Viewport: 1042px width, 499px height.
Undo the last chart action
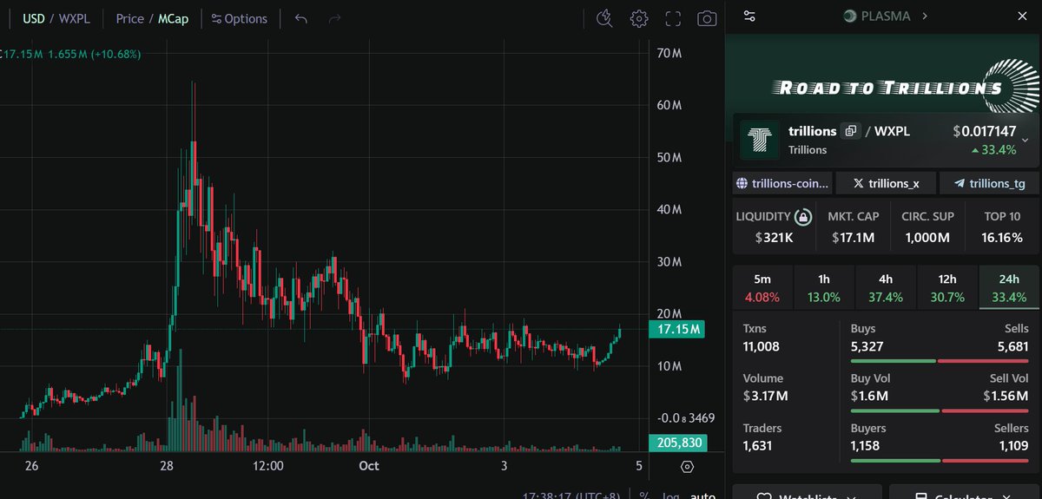click(300, 18)
